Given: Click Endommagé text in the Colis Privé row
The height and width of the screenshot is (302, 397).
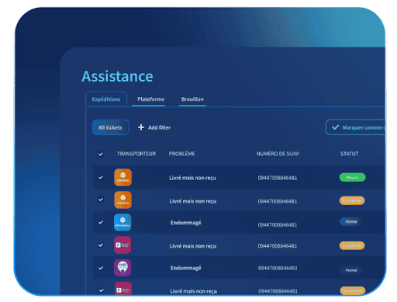Looking at the screenshot, I should [x=185, y=268].
